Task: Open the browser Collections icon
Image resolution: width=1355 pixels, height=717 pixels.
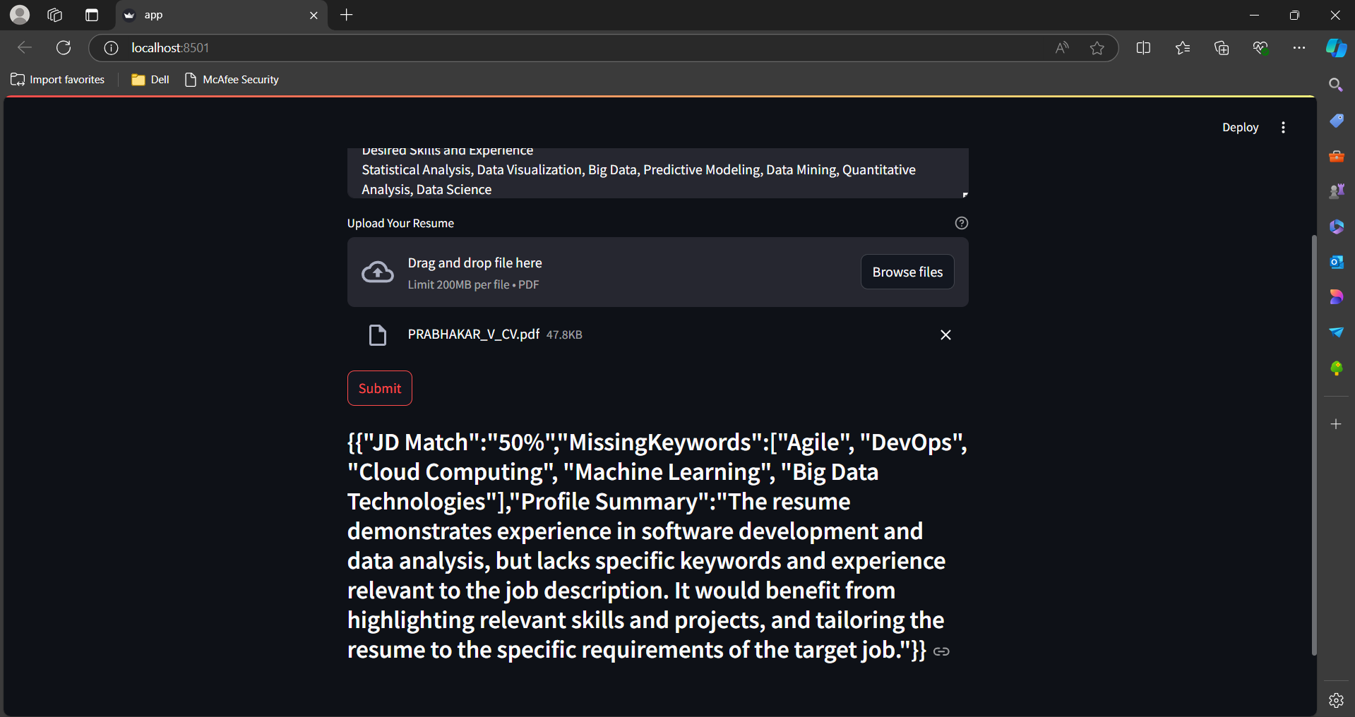Action: point(1221,48)
